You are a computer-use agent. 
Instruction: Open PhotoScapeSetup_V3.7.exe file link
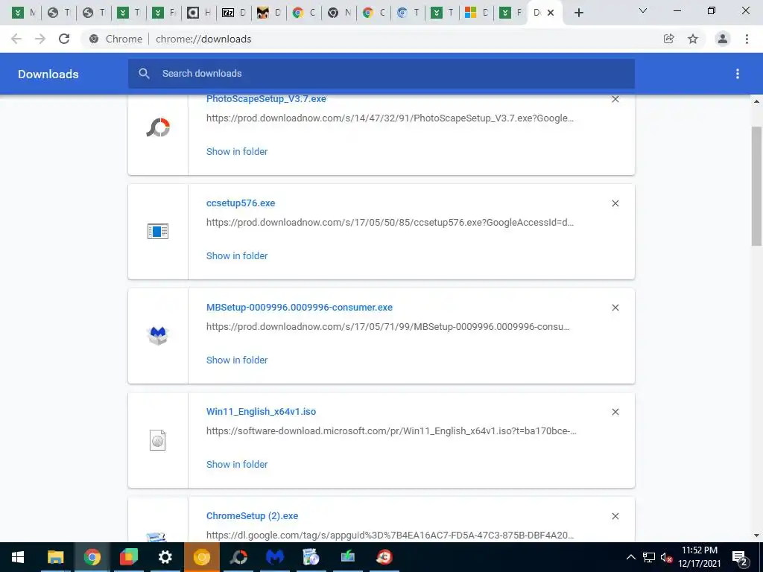(x=266, y=99)
